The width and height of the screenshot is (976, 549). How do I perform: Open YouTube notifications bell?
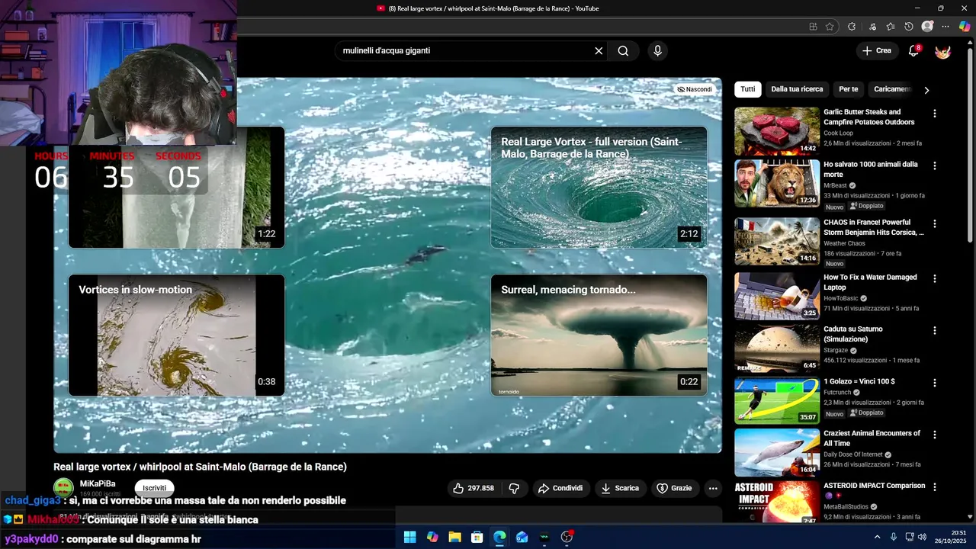[913, 51]
